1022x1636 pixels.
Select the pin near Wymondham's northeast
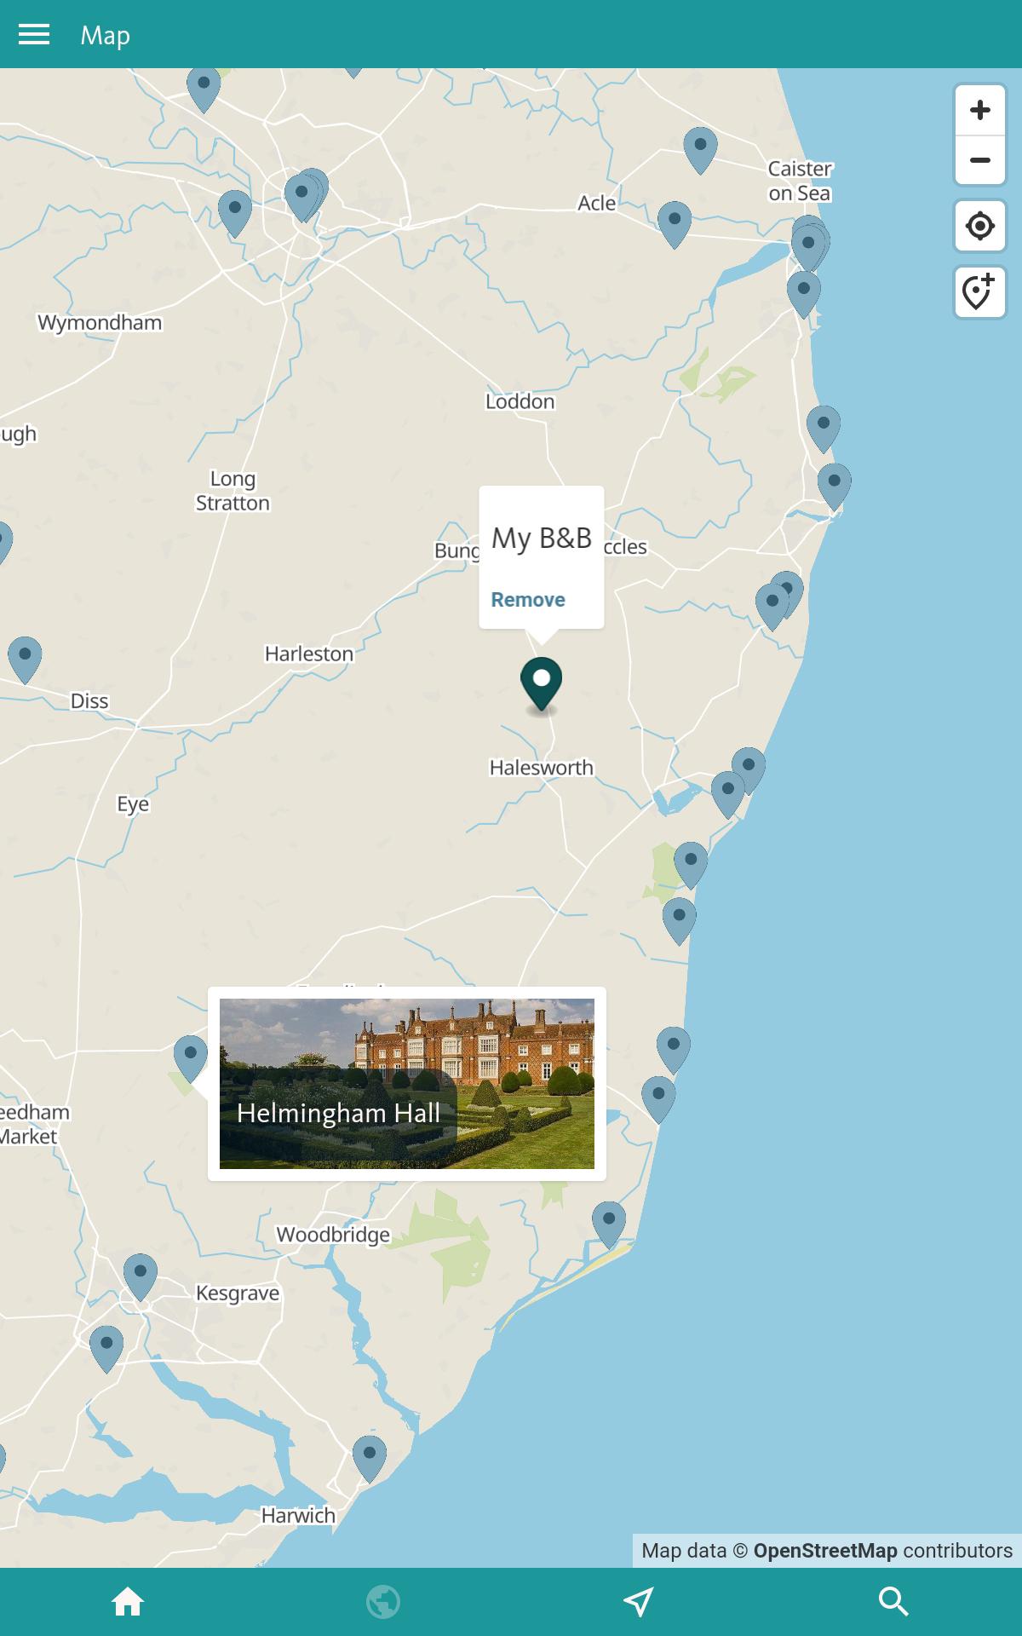(x=235, y=214)
